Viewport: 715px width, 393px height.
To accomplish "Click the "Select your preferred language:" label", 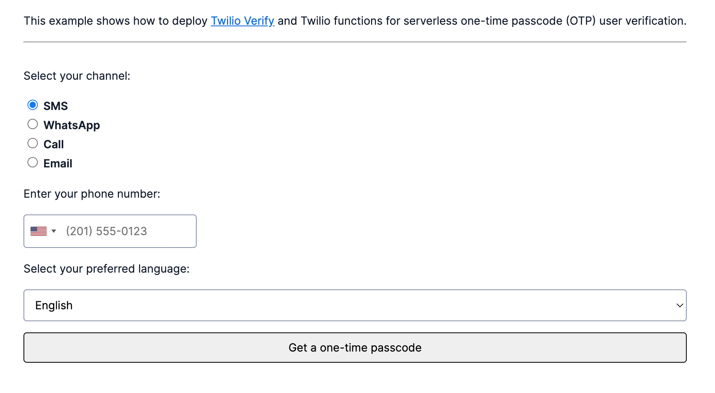I will click(107, 269).
